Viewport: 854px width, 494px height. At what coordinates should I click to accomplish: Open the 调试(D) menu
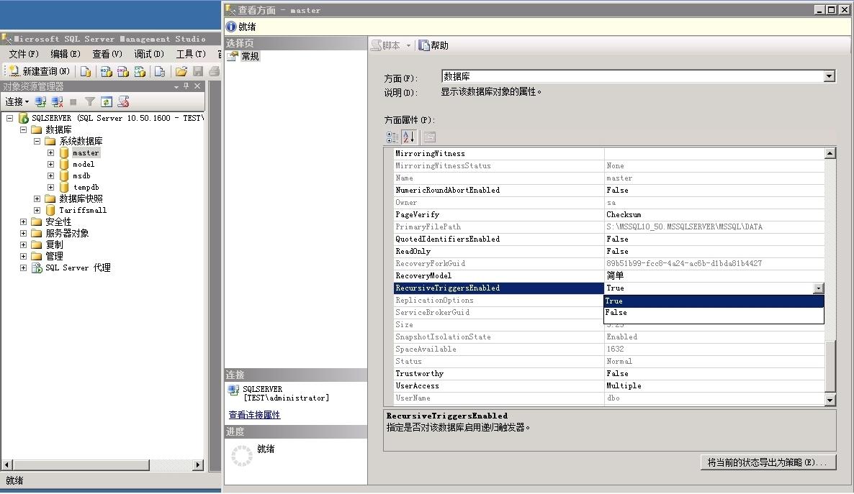[149, 54]
